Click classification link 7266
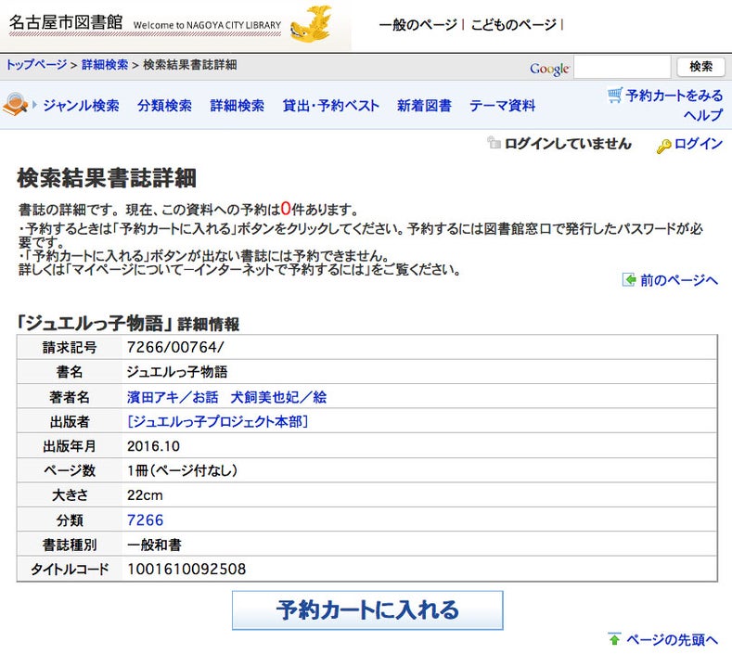The image size is (732, 654). click(x=145, y=520)
